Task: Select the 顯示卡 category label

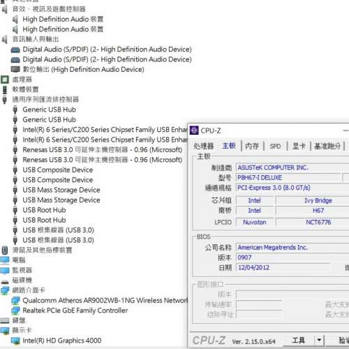Action: (22, 330)
